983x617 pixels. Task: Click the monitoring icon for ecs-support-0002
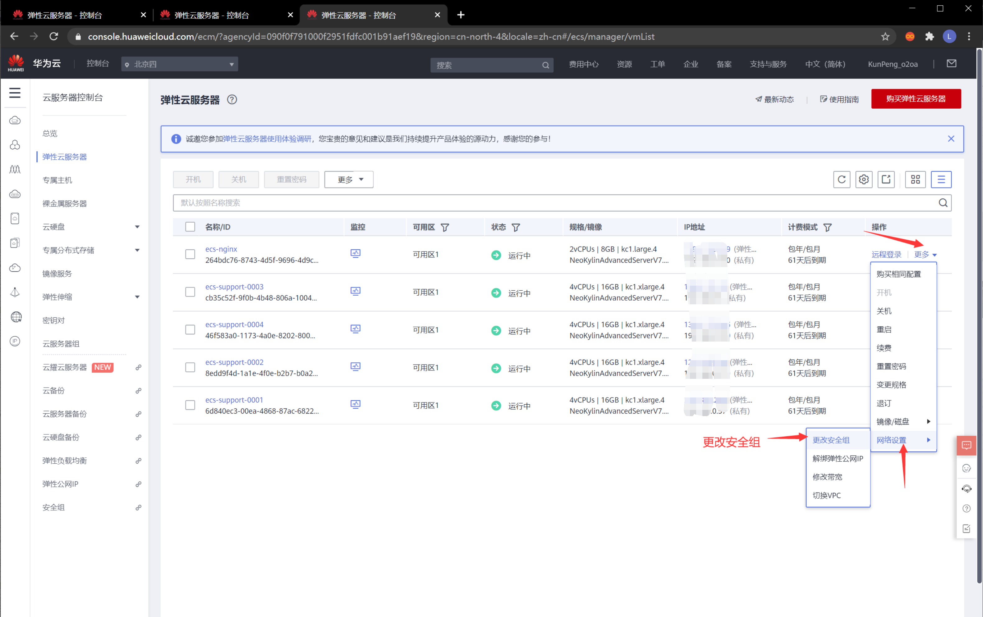coord(355,367)
